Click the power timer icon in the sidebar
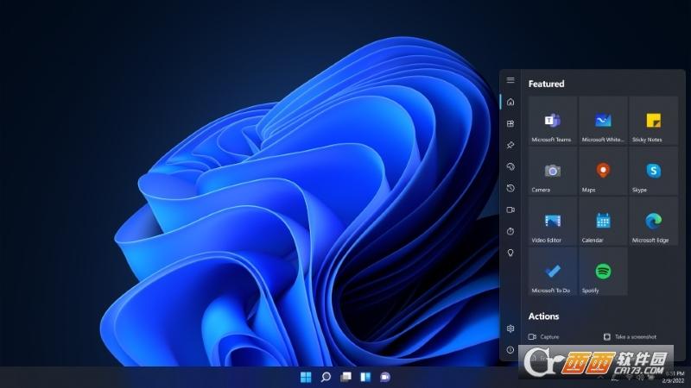The width and height of the screenshot is (691, 388). [x=510, y=231]
